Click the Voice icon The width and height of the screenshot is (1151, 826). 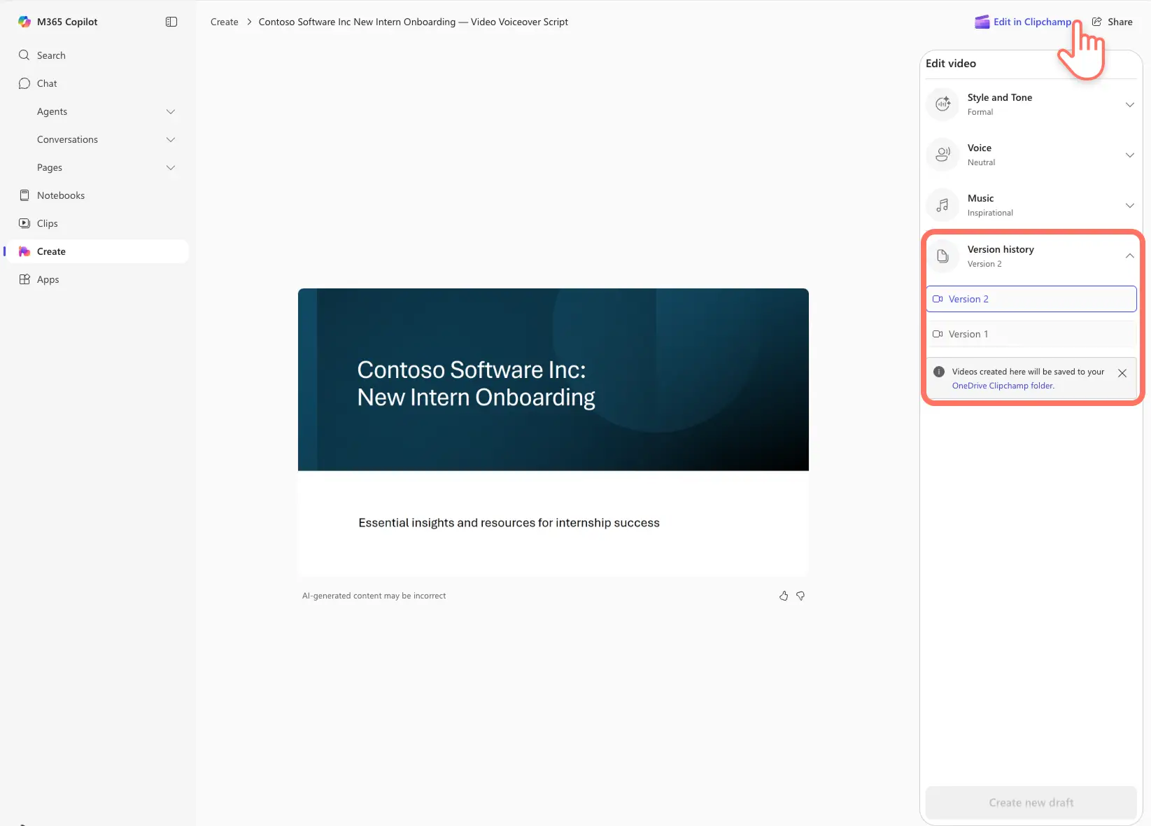coord(942,155)
